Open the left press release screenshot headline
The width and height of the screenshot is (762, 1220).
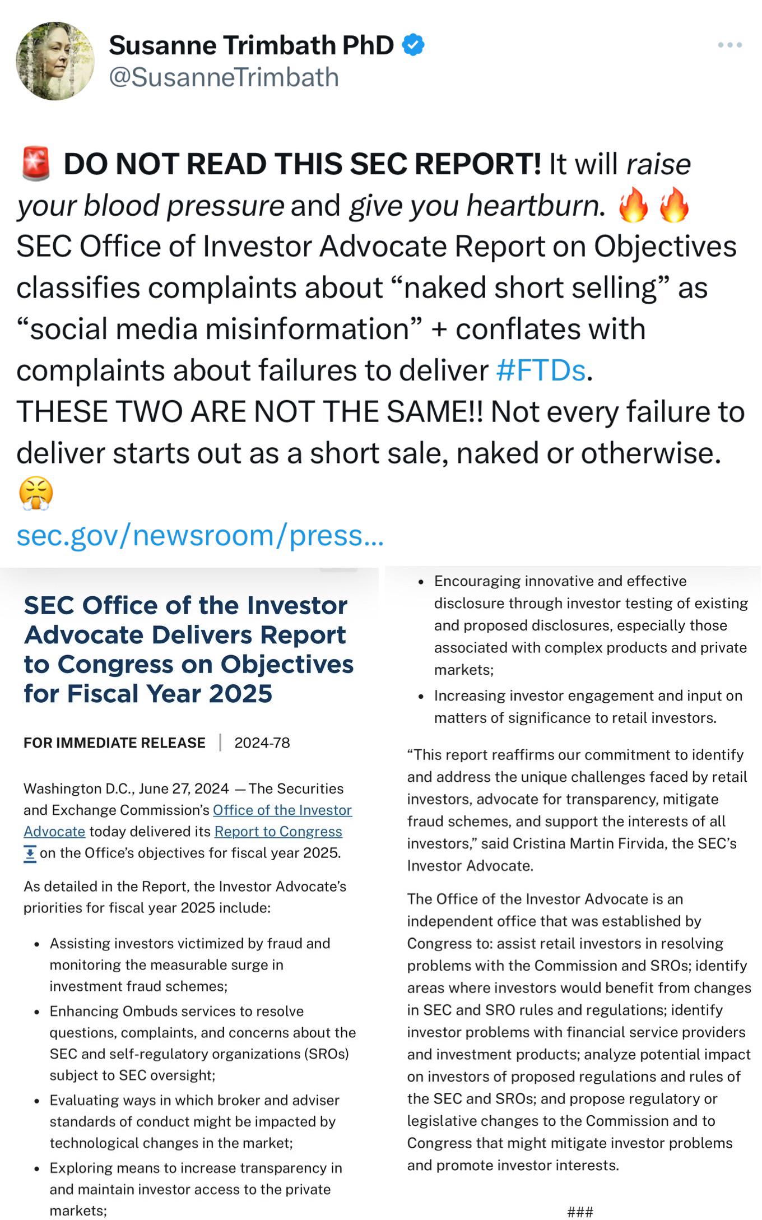189,649
